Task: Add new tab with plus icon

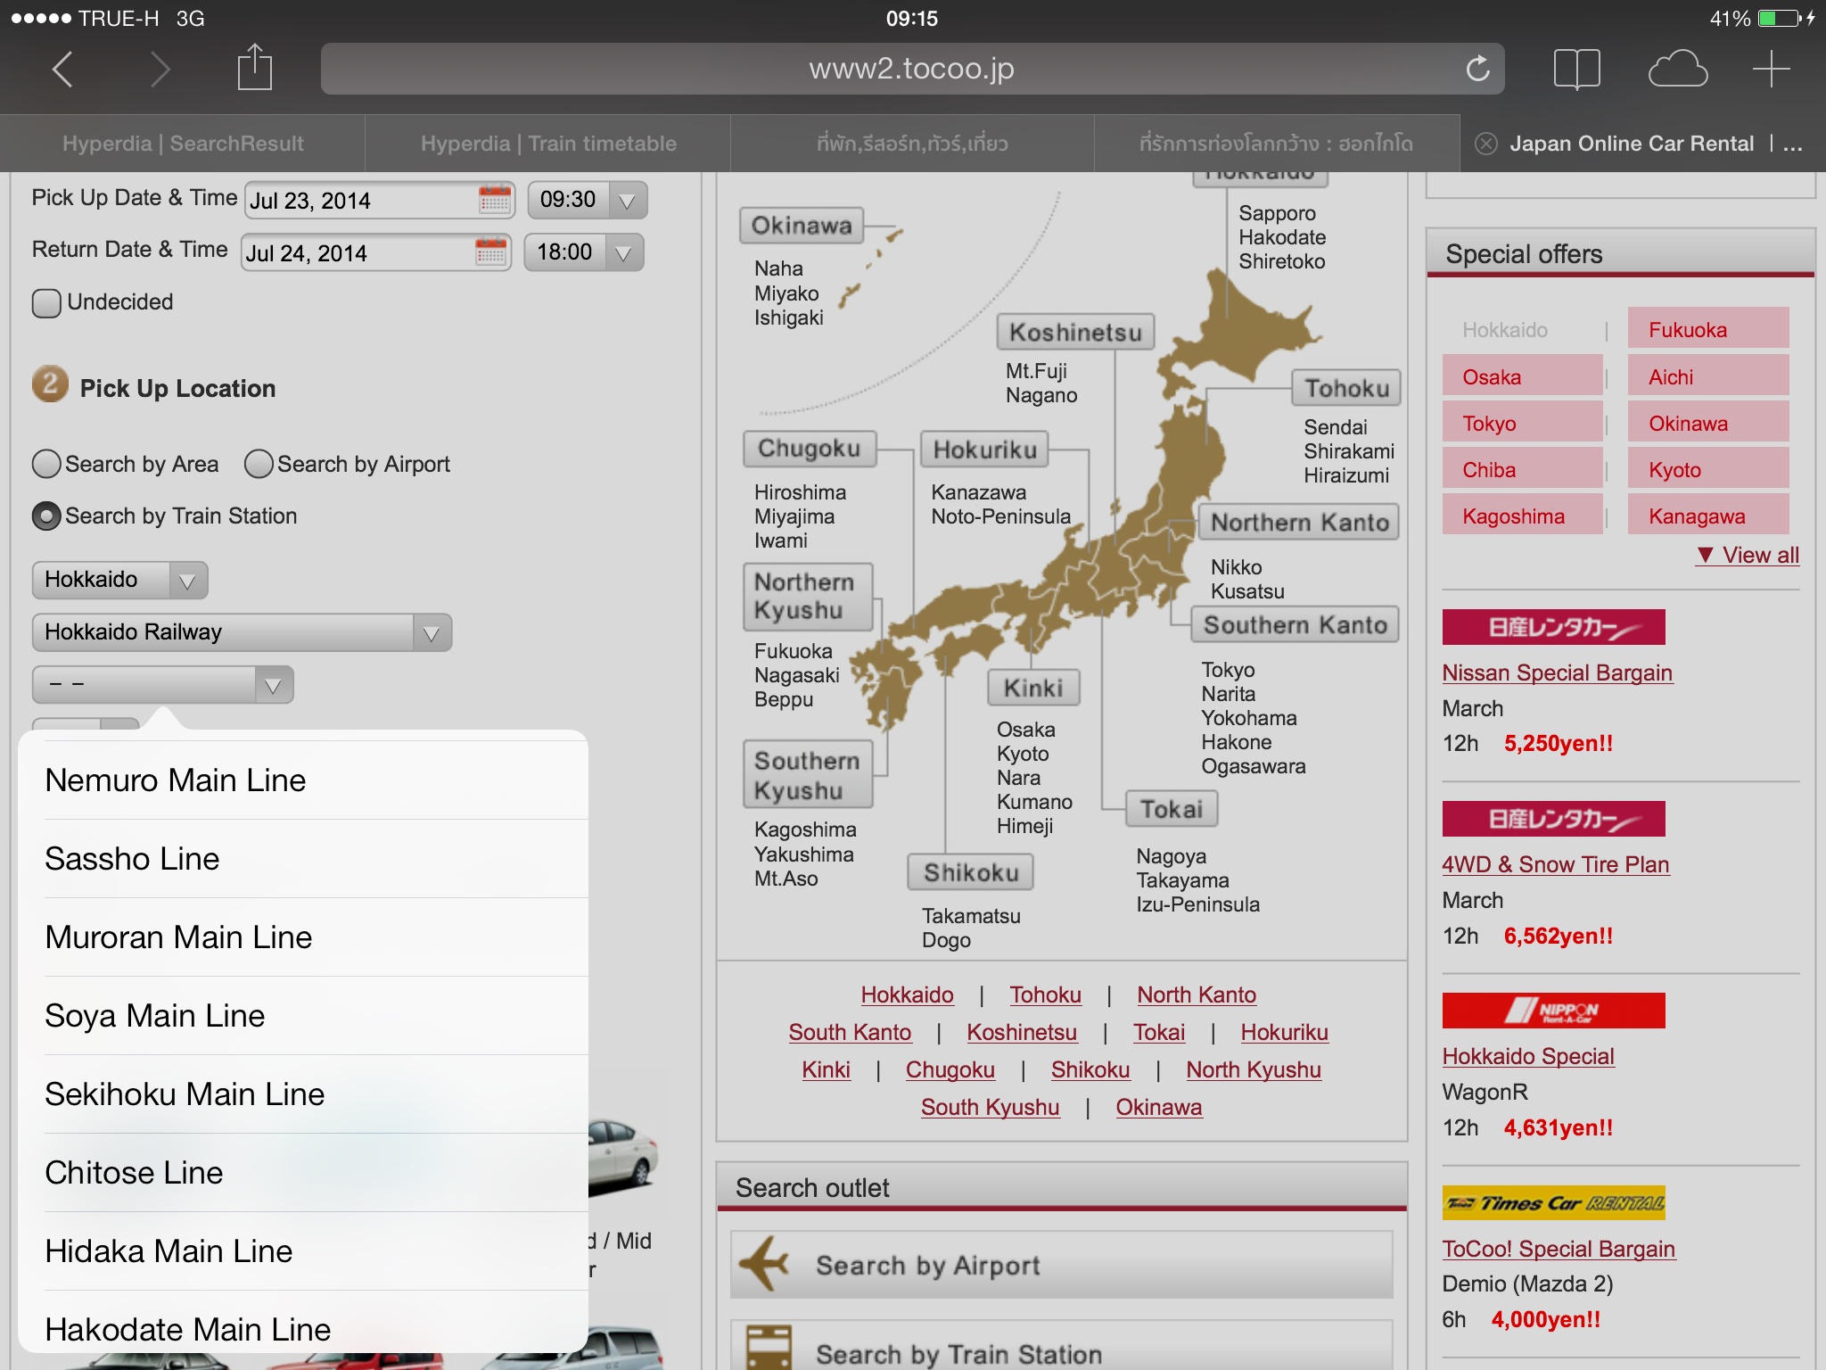Action: point(1771,69)
